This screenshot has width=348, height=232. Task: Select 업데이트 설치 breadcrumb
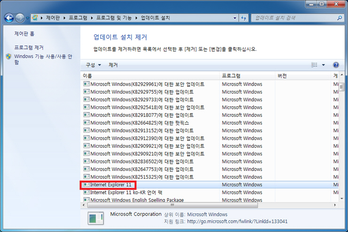[155, 18]
